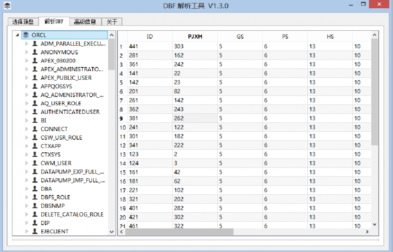Select PJXH cell with value 42

point(195,172)
